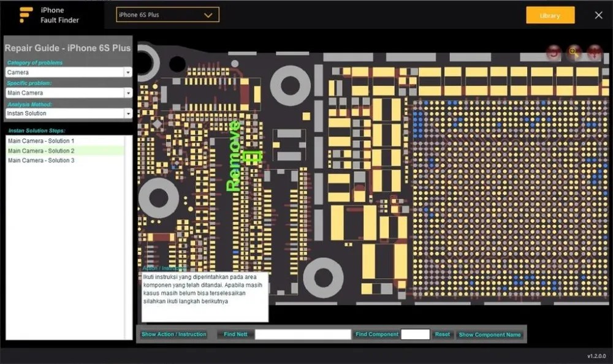This screenshot has height=364, width=613.
Task: Click Show Action / Instruction button
Action: pyautogui.click(x=174, y=335)
